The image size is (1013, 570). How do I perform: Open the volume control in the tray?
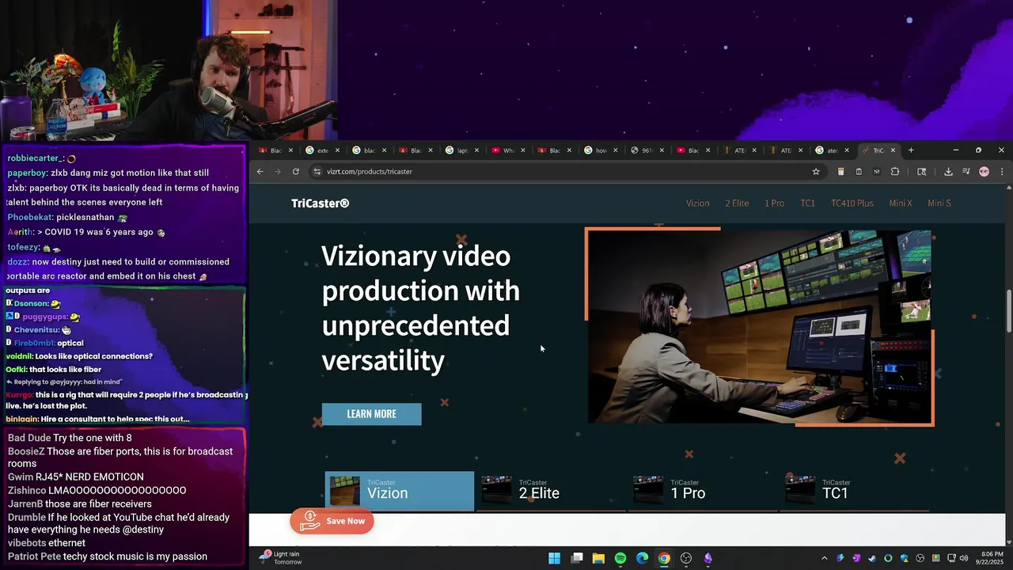(x=963, y=558)
